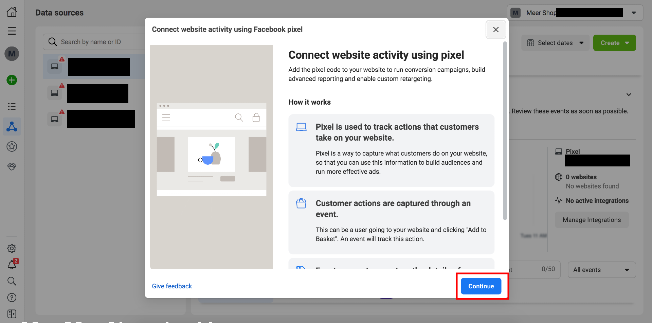
Task: Open the green Create dropdown button
Action: [x=615, y=43]
